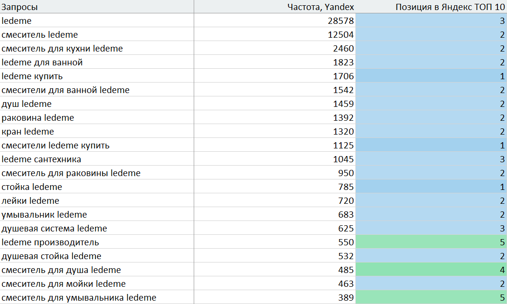Click the blue position cell for "ledeme купить"
Image resolution: width=507 pixels, height=304 pixels.
(430, 76)
